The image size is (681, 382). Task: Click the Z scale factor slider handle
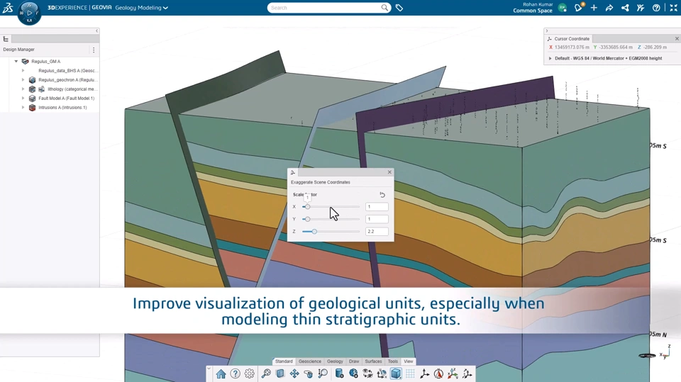point(314,231)
